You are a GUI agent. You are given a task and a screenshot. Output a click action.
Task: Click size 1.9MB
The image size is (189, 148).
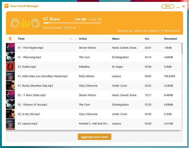(x=168, y=48)
